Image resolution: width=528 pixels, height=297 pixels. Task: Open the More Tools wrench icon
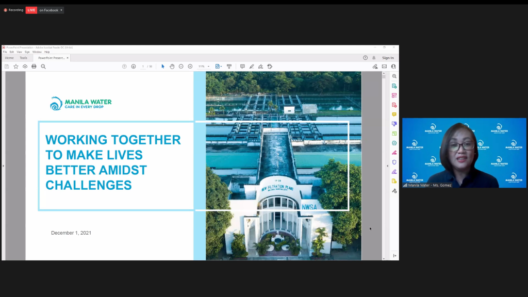[394, 191]
